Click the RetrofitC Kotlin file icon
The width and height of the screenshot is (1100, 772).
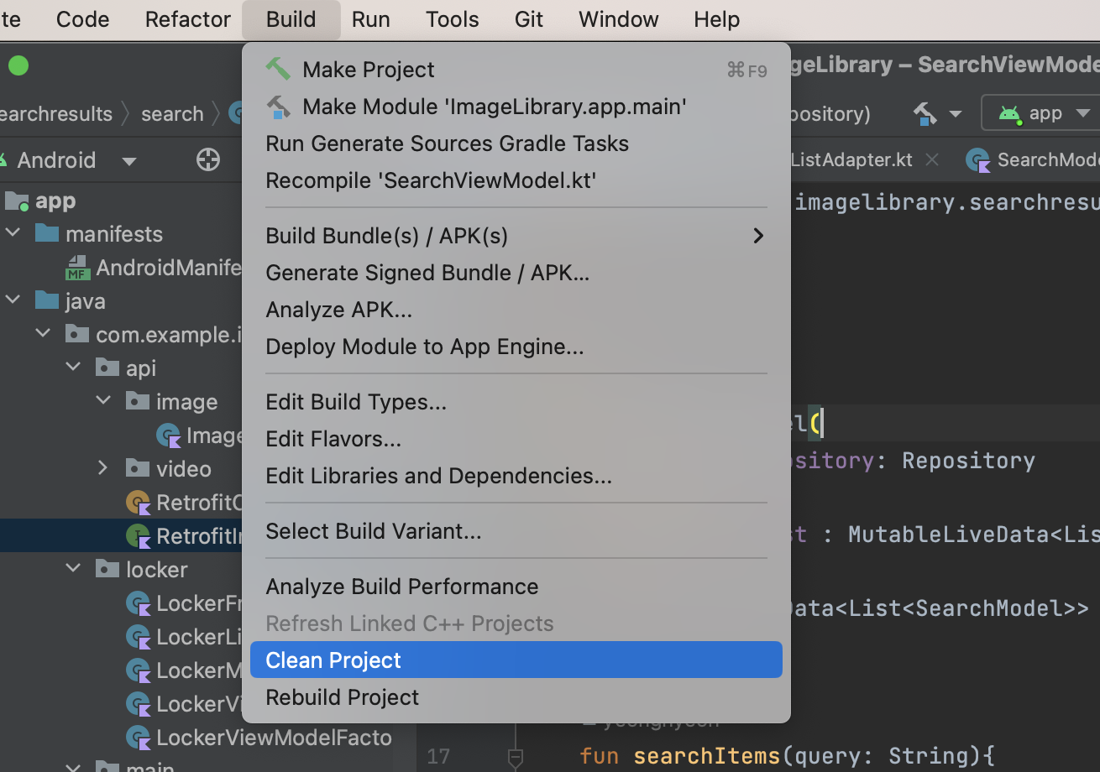139,503
